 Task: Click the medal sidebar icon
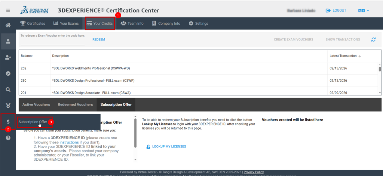tap(8, 106)
